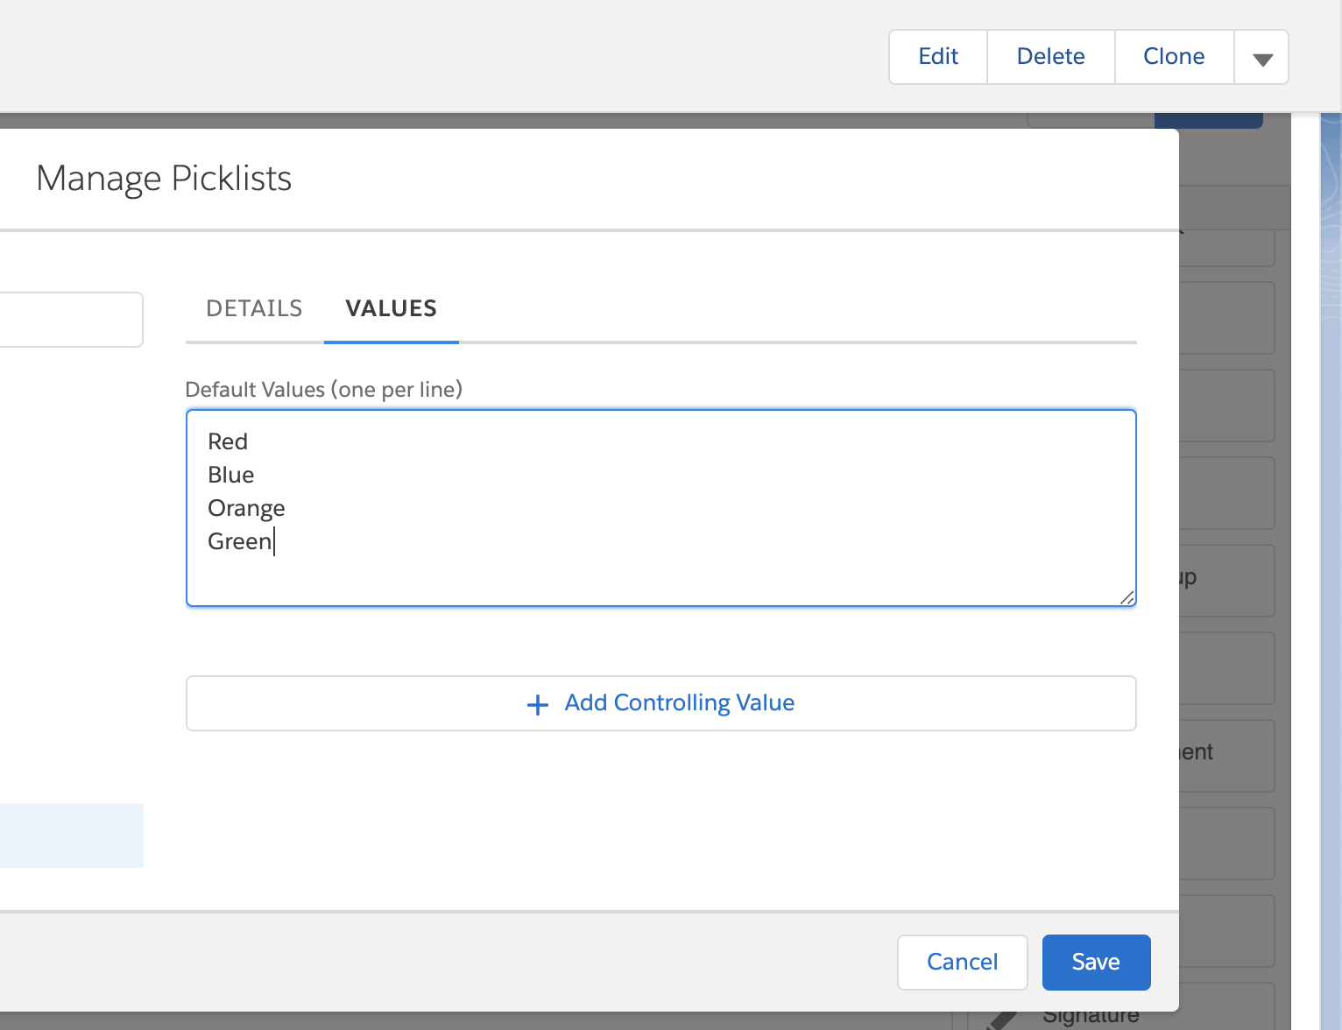Save the picklist changes
1342x1030 pixels.
click(x=1096, y=962)
